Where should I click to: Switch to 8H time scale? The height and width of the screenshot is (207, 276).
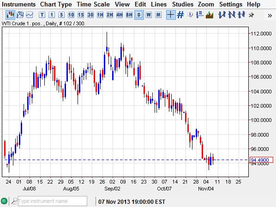(129, 15)
